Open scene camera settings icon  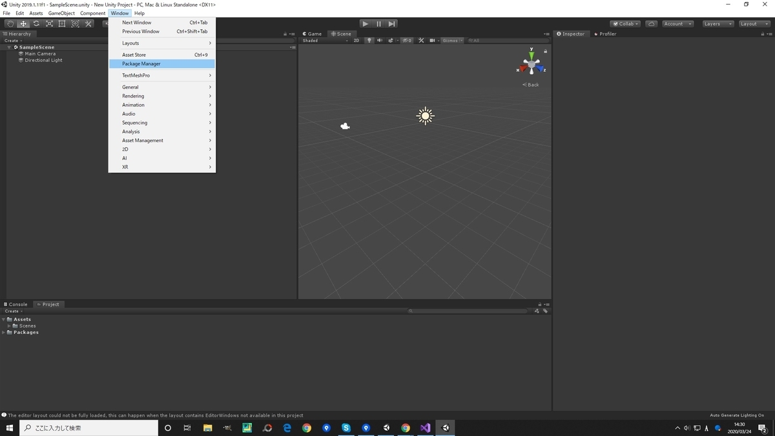[433, 41]
